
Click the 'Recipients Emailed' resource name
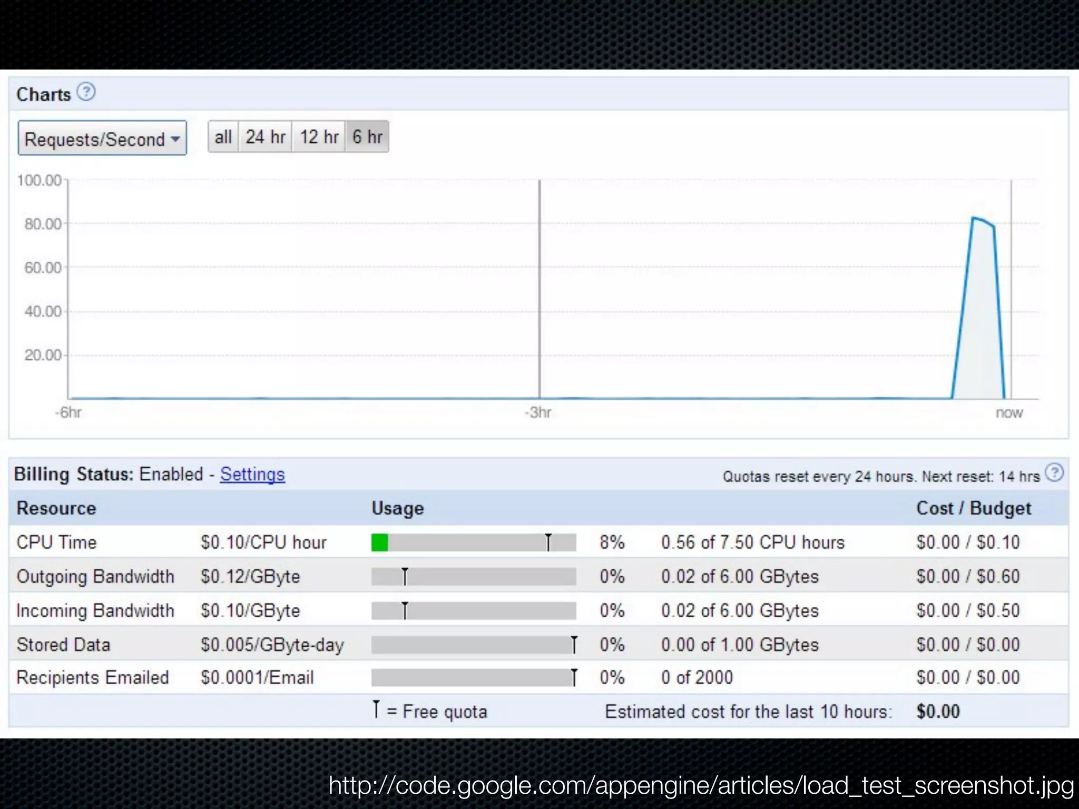point(93,677)
